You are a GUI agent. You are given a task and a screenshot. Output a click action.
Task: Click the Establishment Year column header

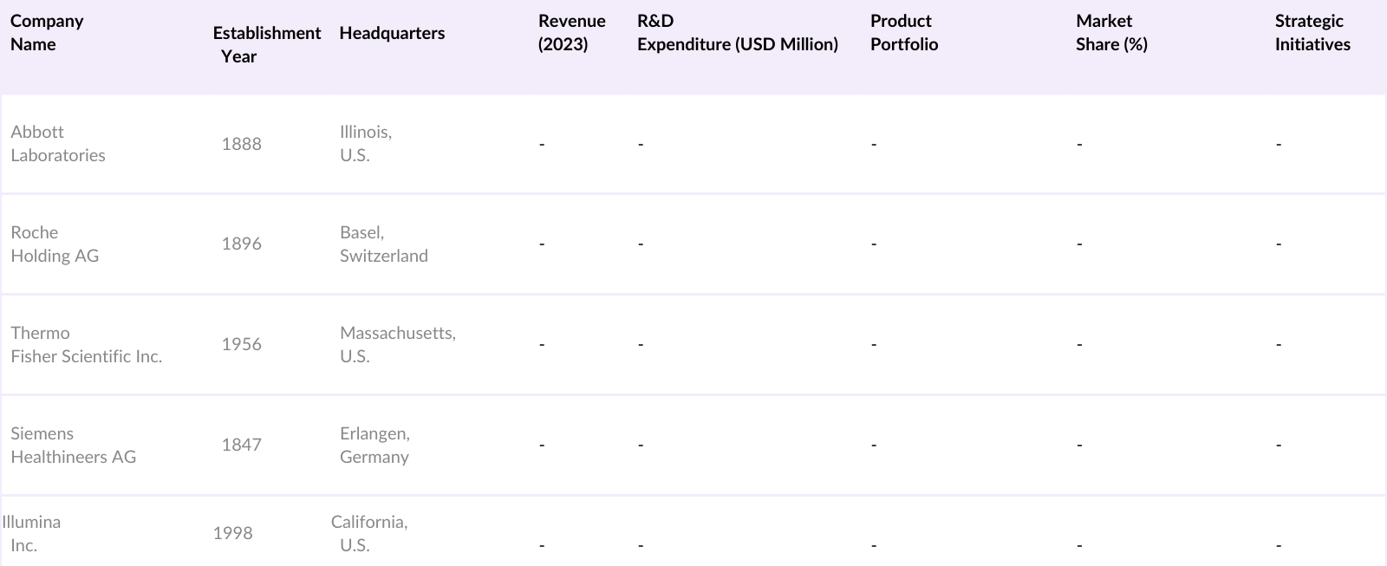266,44
